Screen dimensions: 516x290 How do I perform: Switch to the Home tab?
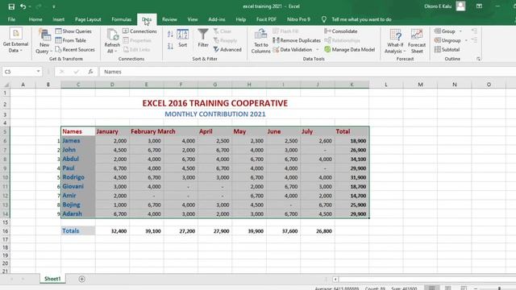tap(35, 19)
